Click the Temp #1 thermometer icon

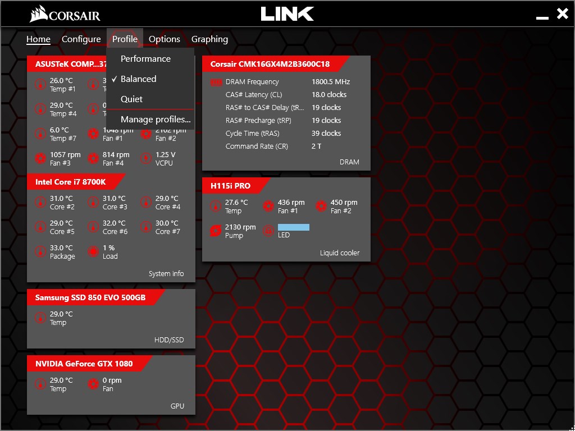tap(40, 84)
